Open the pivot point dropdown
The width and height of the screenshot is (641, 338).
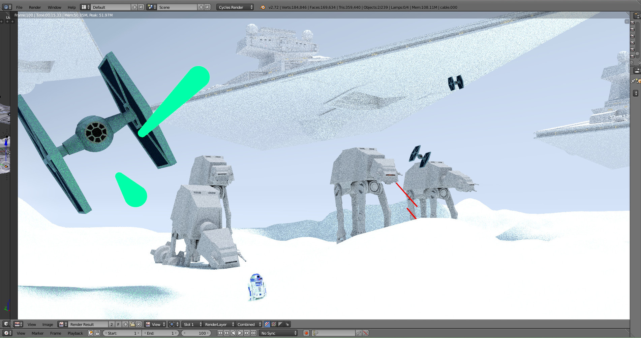click(x=174, y=324)
